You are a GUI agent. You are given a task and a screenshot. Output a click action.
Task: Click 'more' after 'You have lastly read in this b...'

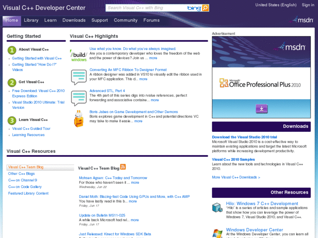[x=133, y=201]
